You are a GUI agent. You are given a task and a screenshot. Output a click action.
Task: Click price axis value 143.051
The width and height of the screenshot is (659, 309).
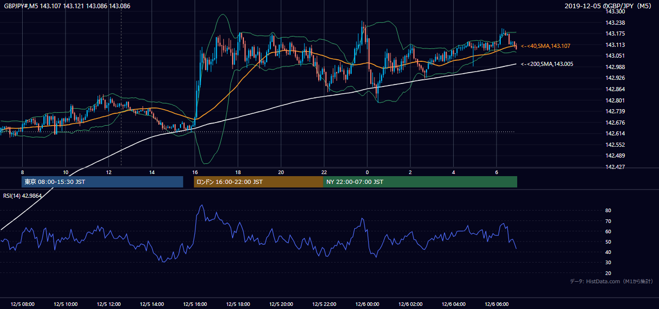(615, 56)
